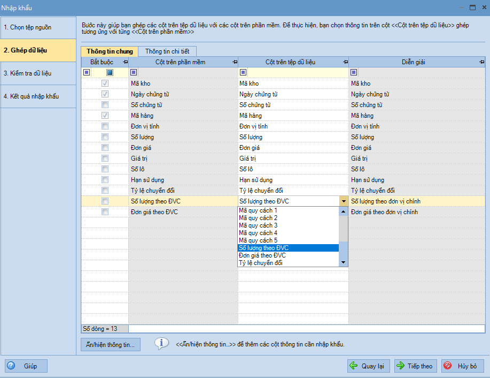Click filter icon under Diễn giải column
This screenshot has height=378, width=490.
click(354, 72)
